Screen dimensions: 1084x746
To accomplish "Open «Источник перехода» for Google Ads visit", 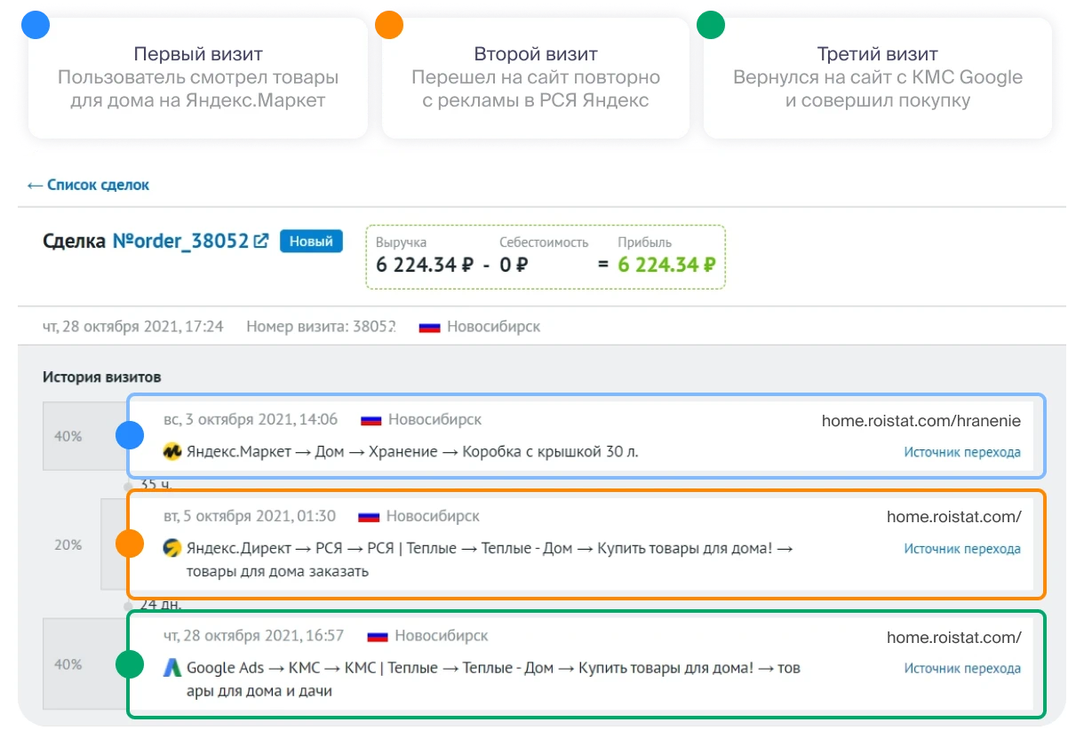I will click(x=962, y=668).
